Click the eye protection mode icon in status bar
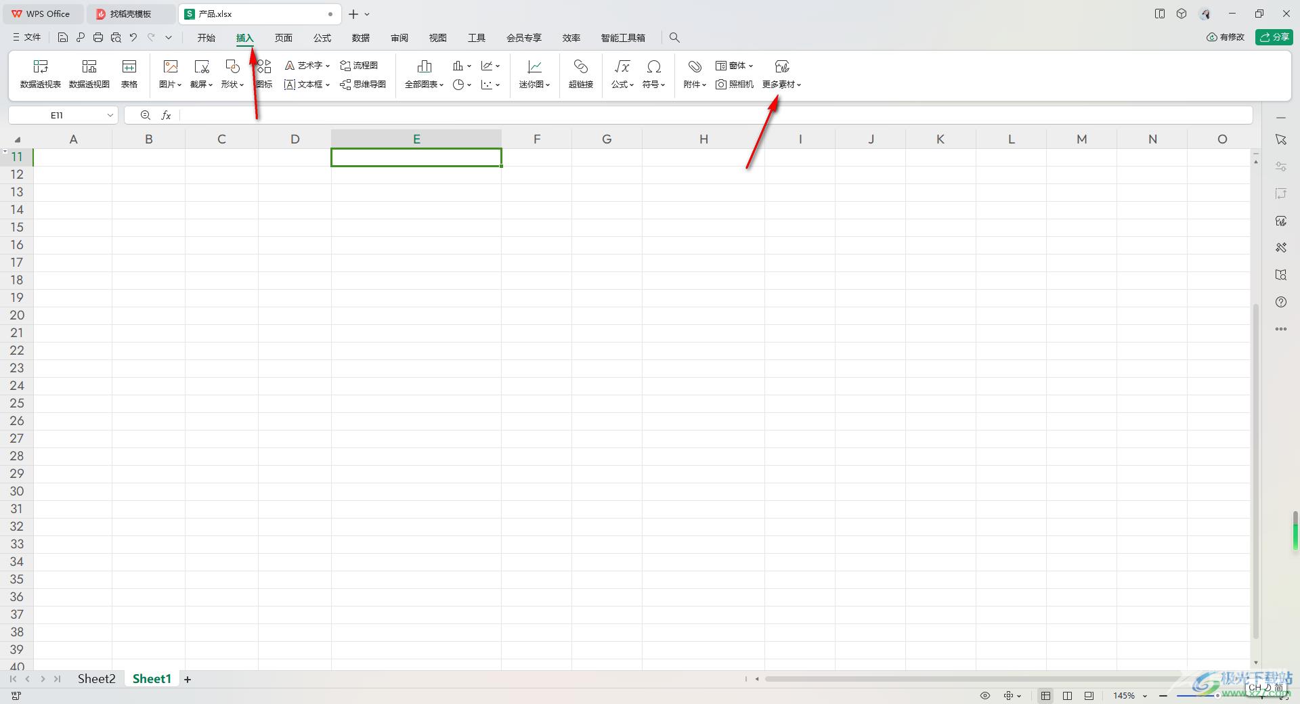The height and width of the screenshot is (704, 1300). 985,696
